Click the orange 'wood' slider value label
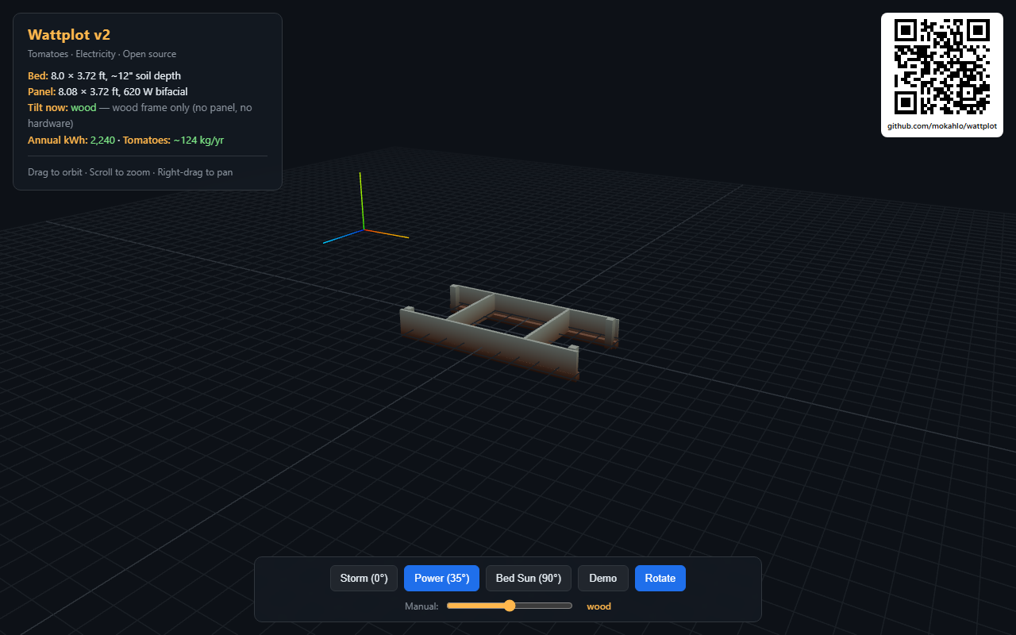This screenshot has height=635, width=1016. coord(598,606)
